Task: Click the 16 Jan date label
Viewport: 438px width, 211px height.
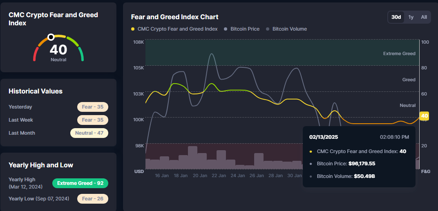Action: click(x=161, y=176)
